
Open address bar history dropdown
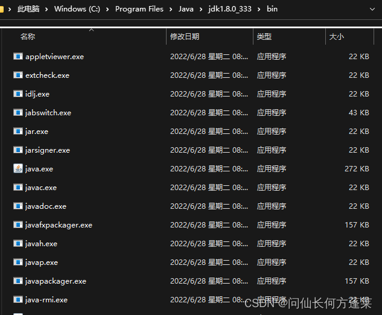[x=372, y=9]
